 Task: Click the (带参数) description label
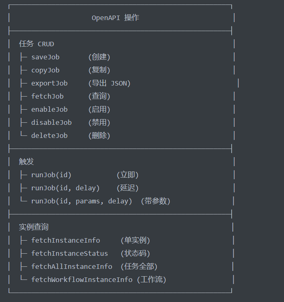click(x=156, y=201)
